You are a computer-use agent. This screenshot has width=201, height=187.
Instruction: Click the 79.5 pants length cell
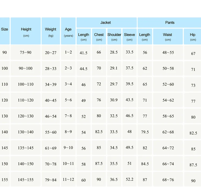(x=145, y=132)
